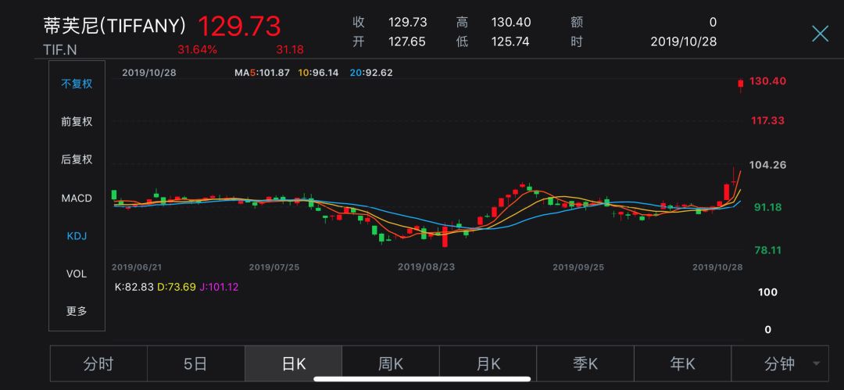Open 更多 indicators list

click(x=77, y=311)
